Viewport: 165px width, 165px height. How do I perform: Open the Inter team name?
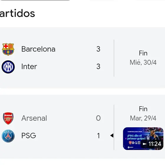coord(29,67)
